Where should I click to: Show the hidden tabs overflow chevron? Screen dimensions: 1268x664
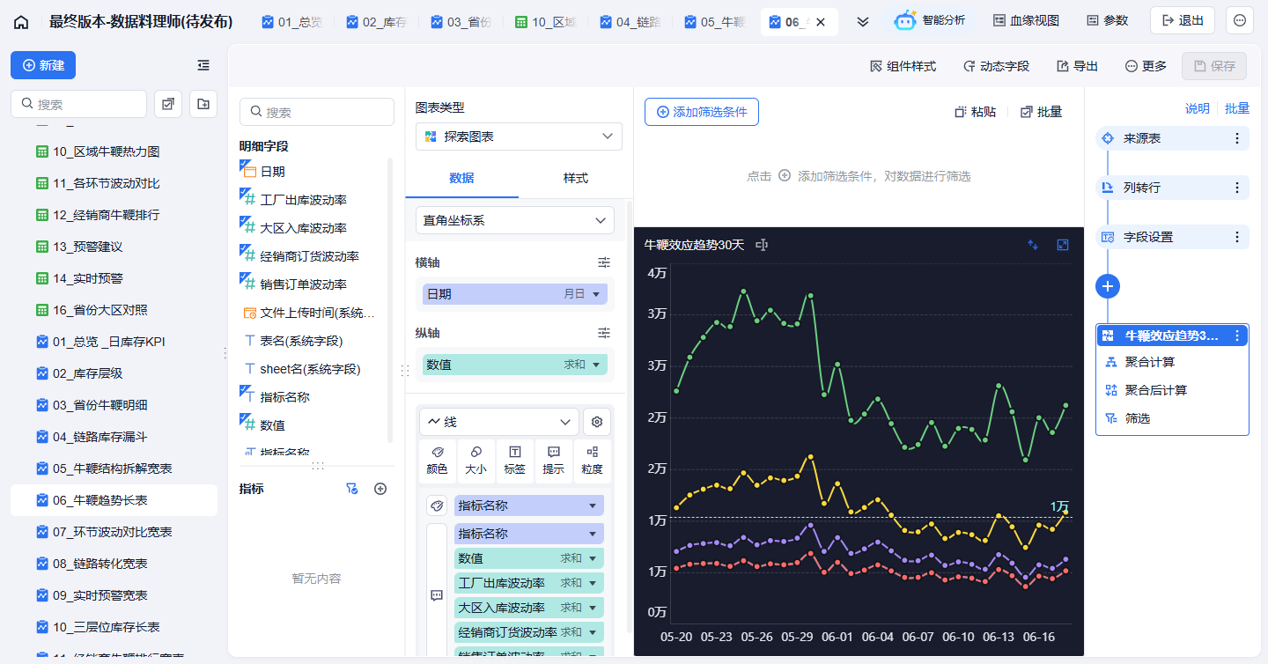[863, 22]
